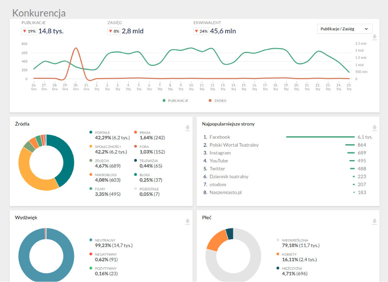Image resolution: width=388 pixels, height=282 pixels.
Task: Click the Zasięg 8% decrease badge
Action: [x=114, y=31]
